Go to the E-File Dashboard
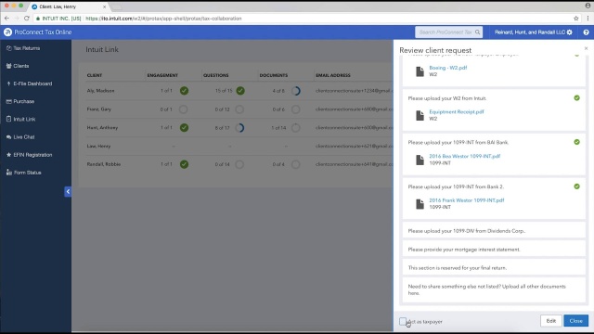Screen dimensions: 594x334 [29, 83]
